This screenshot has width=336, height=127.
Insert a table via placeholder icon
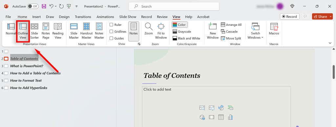click(221, 117)
